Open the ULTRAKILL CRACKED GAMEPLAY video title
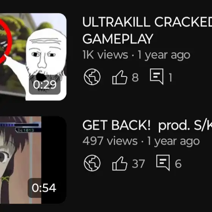Viewport: 212px width, 212px height. coord(147,30)
